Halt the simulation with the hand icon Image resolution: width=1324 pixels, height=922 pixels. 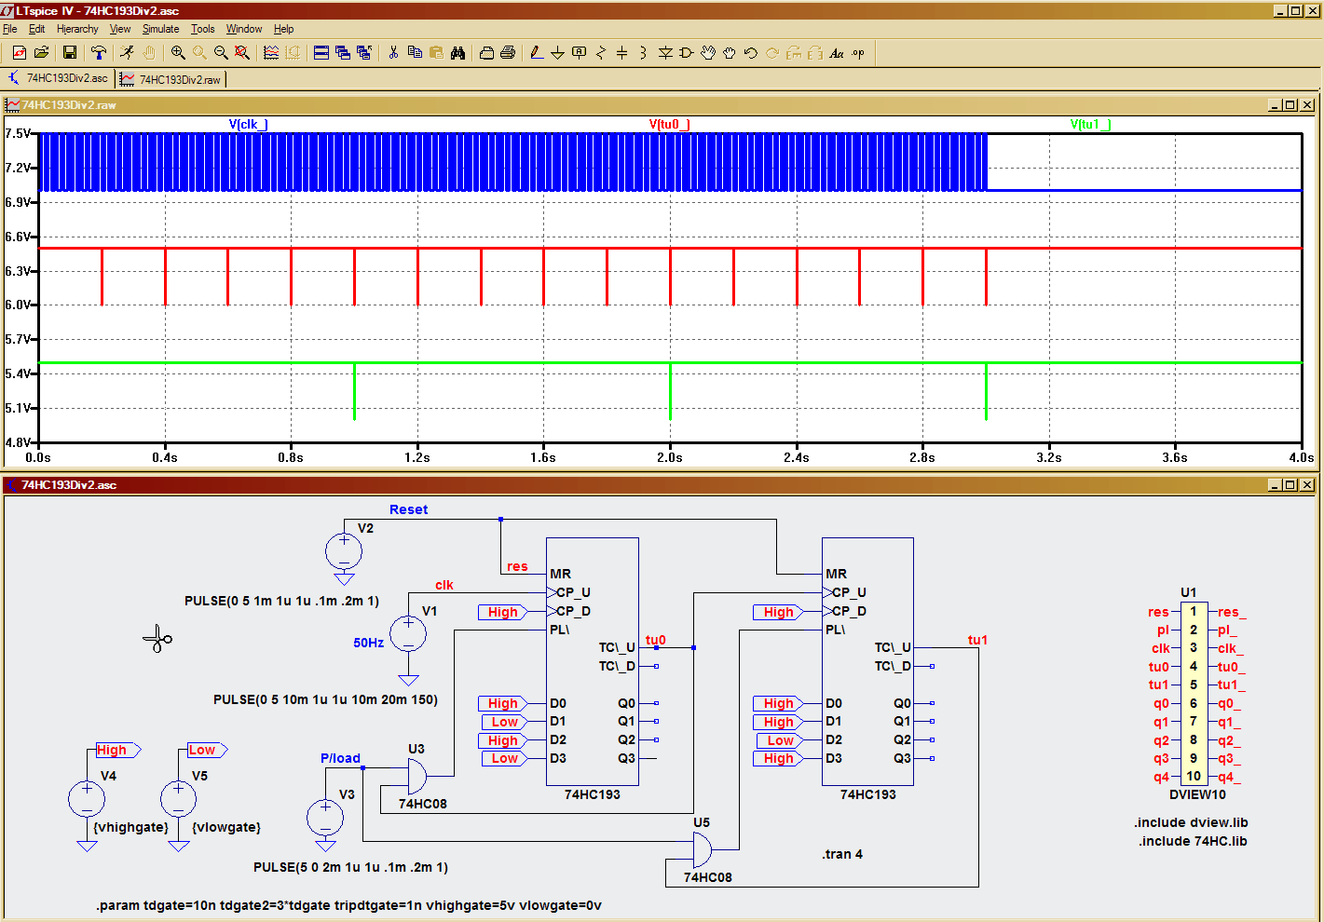(149, 53)
